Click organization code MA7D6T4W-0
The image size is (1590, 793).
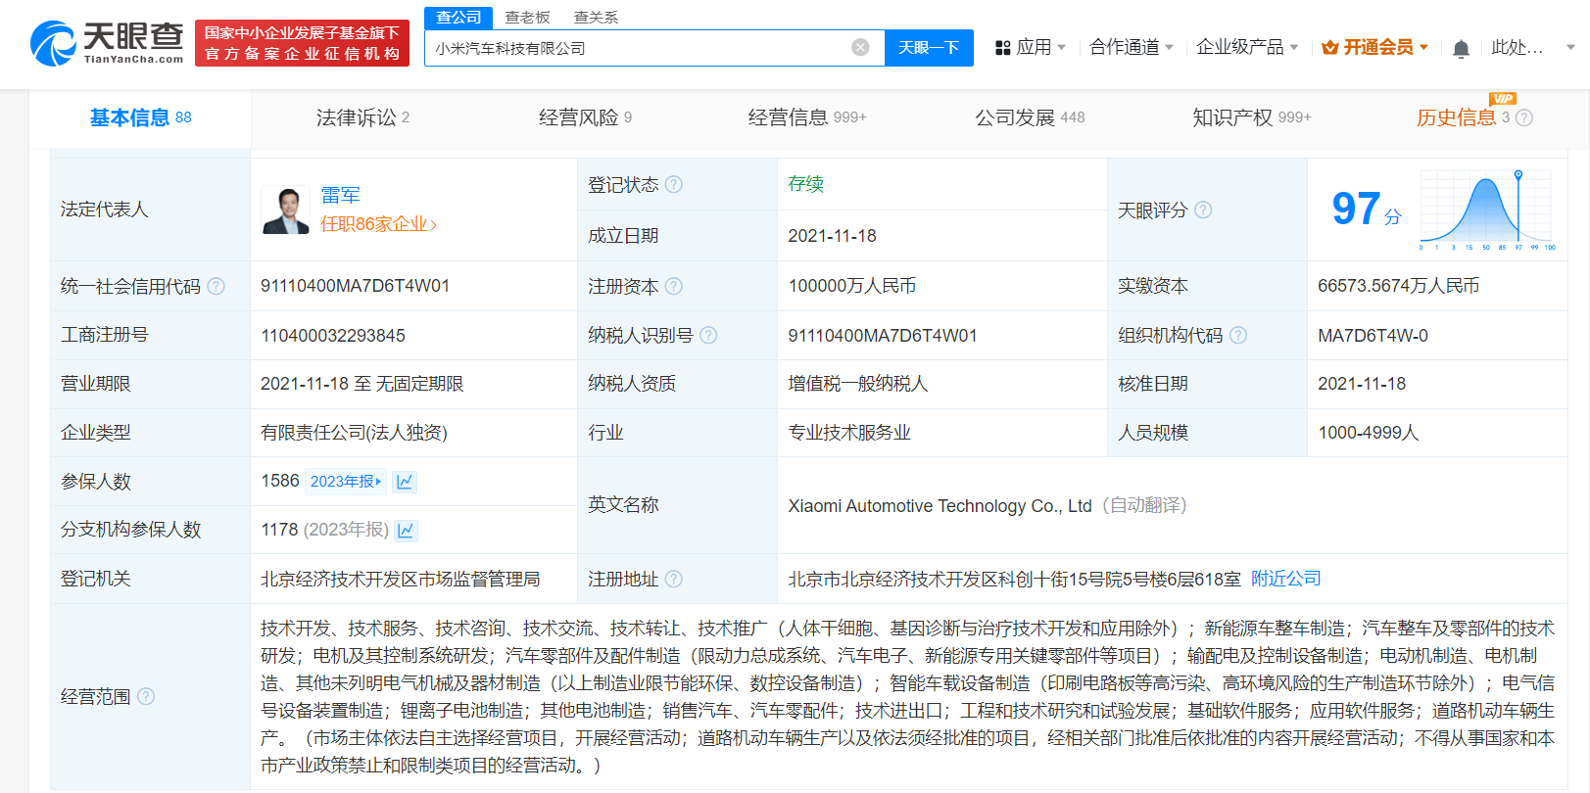point(1373,335)
